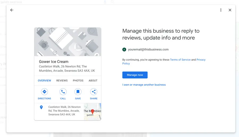Click the red map marker
239x137 pixels.
92,112
